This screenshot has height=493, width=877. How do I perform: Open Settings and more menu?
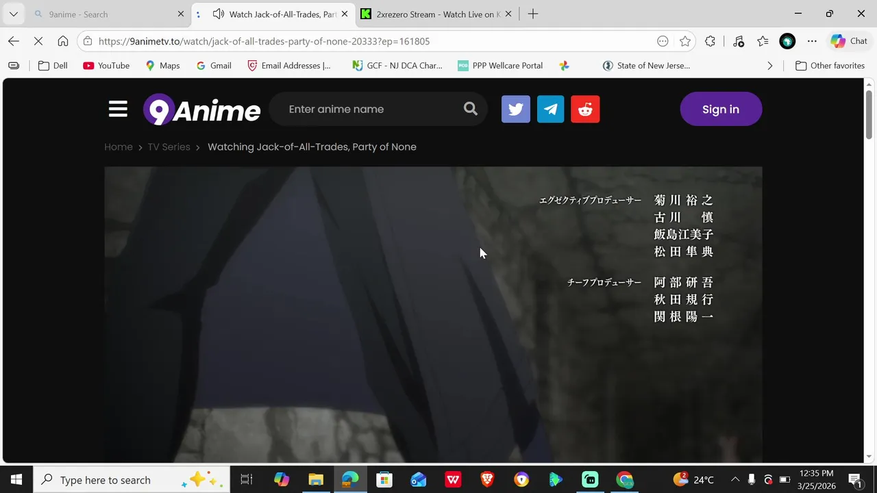click(x=812, y=41)
